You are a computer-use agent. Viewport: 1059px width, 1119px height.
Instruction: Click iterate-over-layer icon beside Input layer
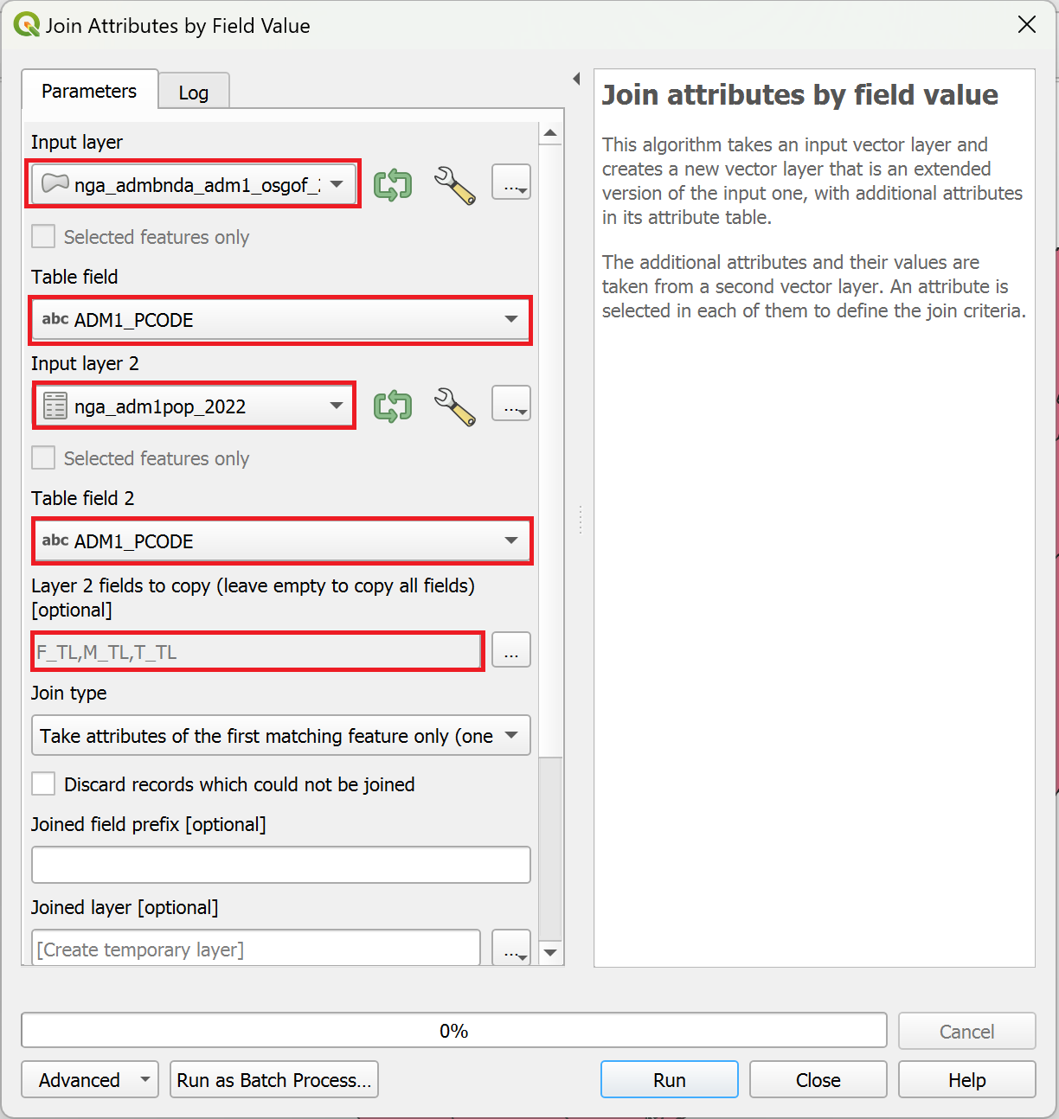(x=392, y=184)
